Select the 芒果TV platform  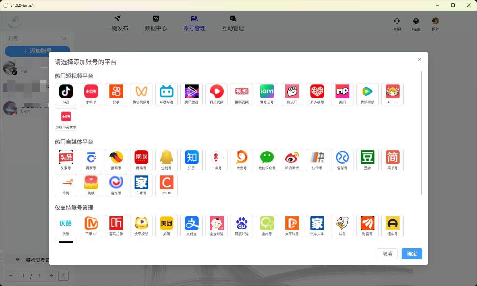91,226
